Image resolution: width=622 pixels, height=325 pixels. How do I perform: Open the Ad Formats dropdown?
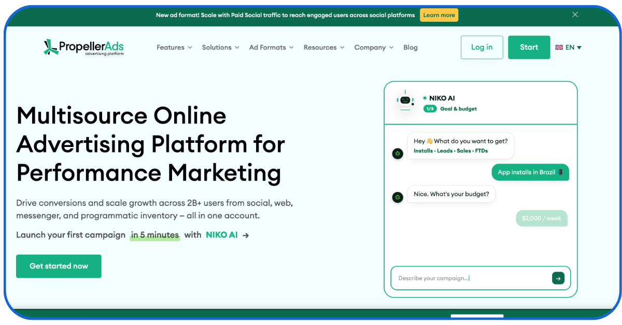[x=271, y=47]
